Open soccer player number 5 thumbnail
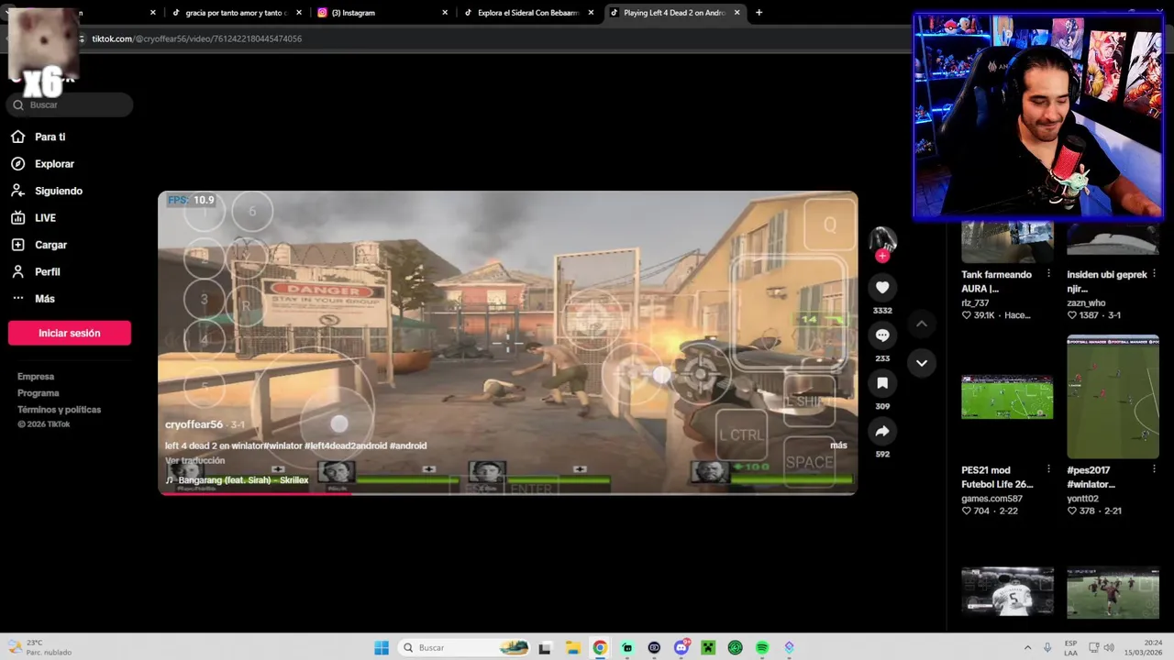This screenshot has height=660, width=1174. point(1007,592)
